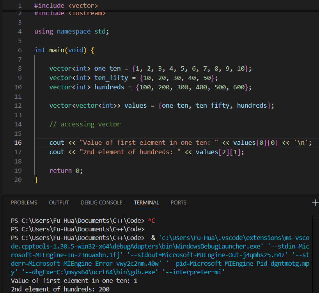This screenshot has height=293, width=319.
Task: Click terminal output "2nd element of hundreds: 200"
Action: click(60, 289)
